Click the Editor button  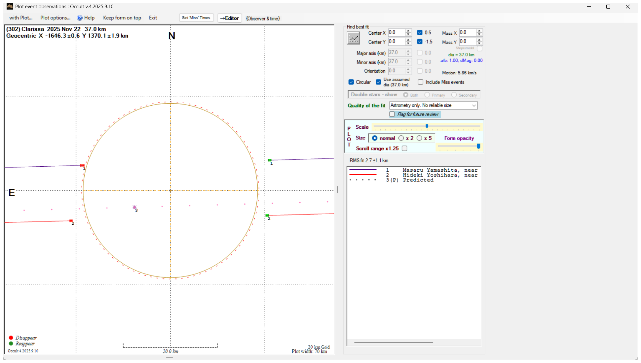230,18
